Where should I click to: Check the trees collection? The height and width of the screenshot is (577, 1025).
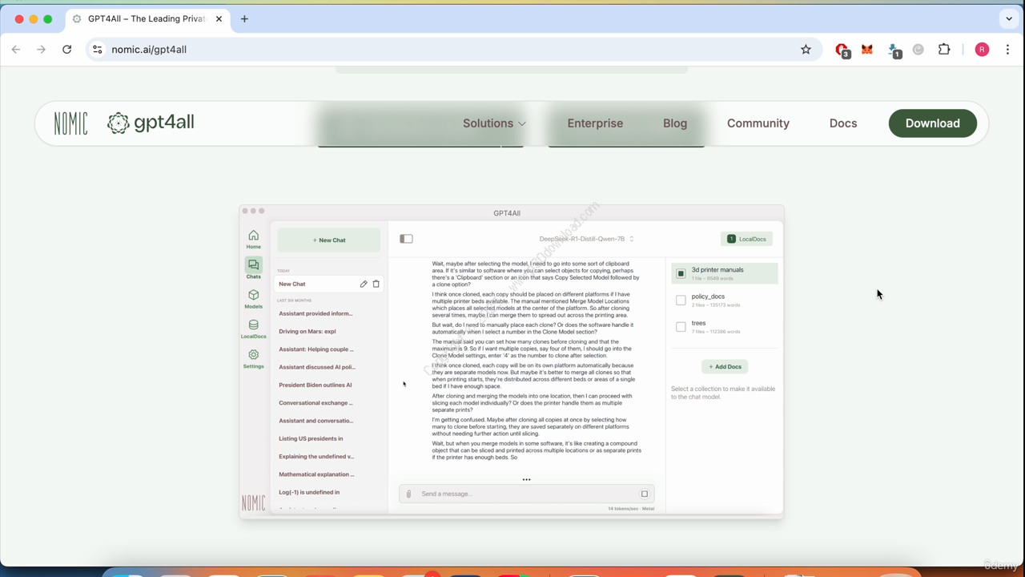pos(681,327)
